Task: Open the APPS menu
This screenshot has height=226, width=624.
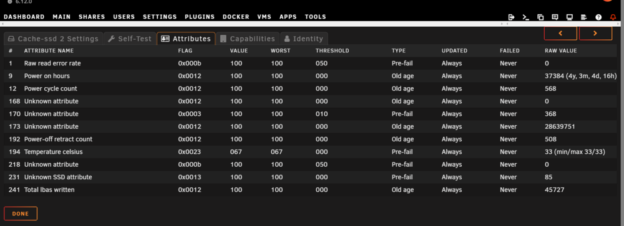Action: coord(288,17)
